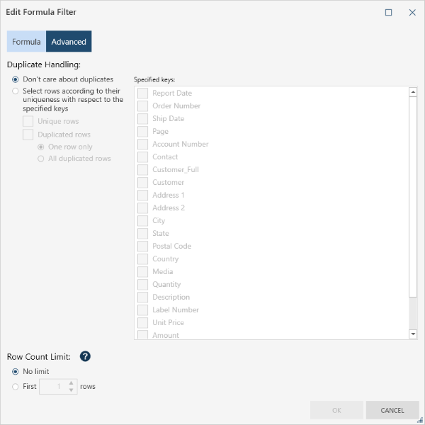Open the Advanced tab

[69, 42]
